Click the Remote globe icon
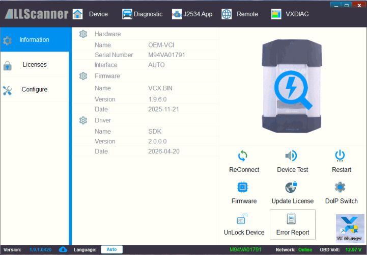 [227, 14]
